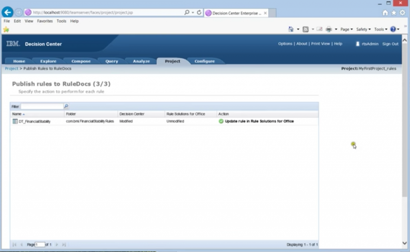Open the Edit menu
The height and width of the screenshot is (252, 410).
(17, 21)
